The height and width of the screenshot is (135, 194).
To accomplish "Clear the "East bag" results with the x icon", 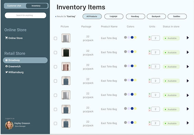I will (56, 16).
